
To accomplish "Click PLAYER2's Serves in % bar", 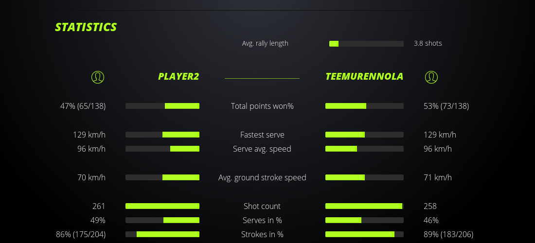I will point(162,220).
